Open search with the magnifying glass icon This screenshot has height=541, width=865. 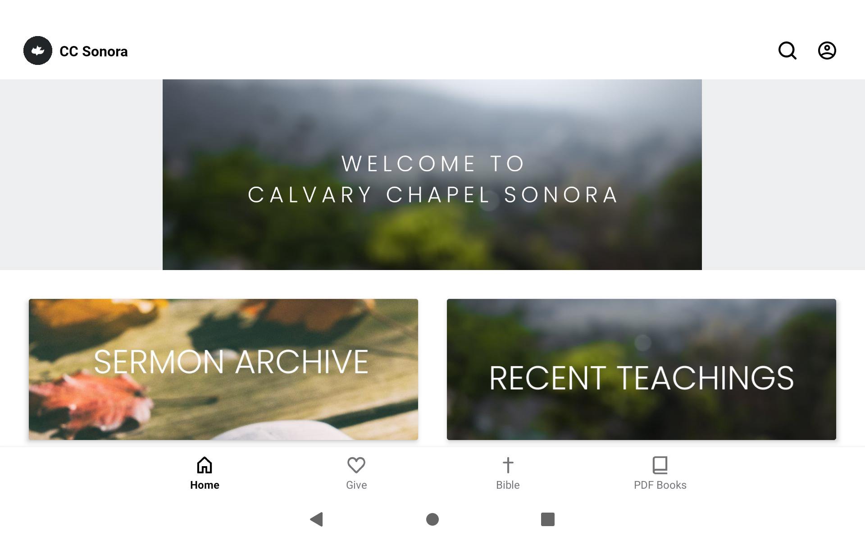tap(787, 50)
